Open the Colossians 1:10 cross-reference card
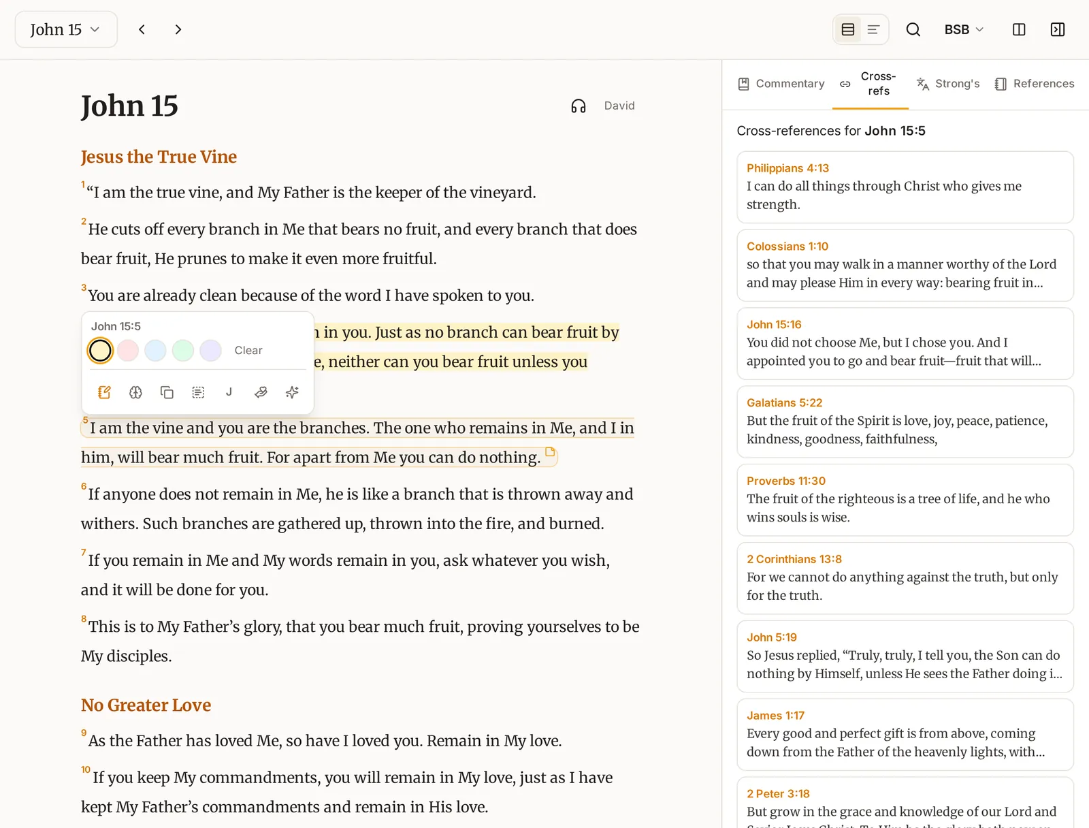This screenshot has height=828, width=1089. pos(905,266)
